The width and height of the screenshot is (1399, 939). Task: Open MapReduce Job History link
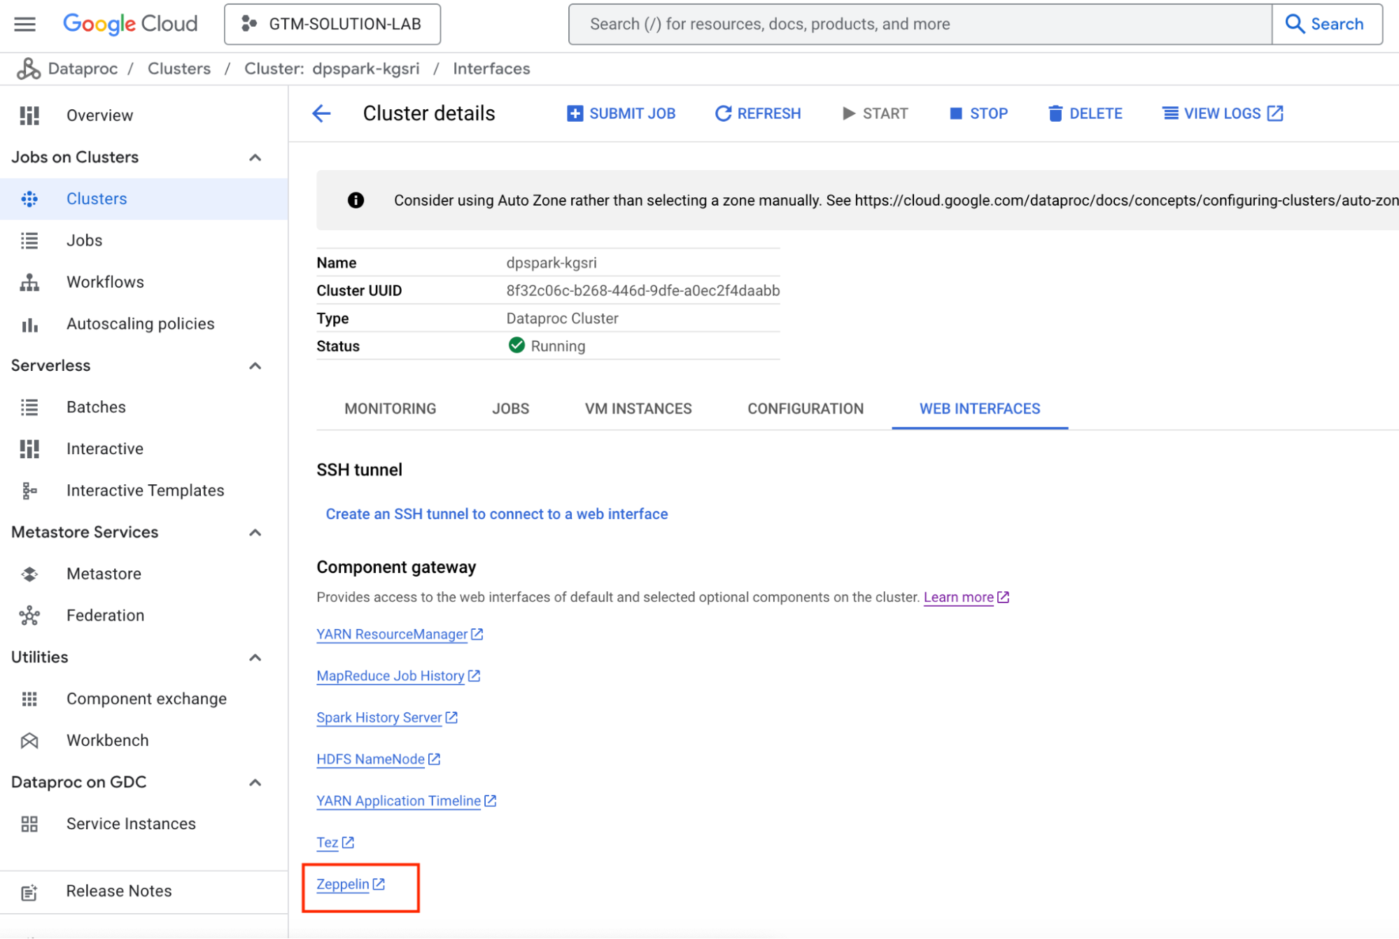(x=391, y=676)
